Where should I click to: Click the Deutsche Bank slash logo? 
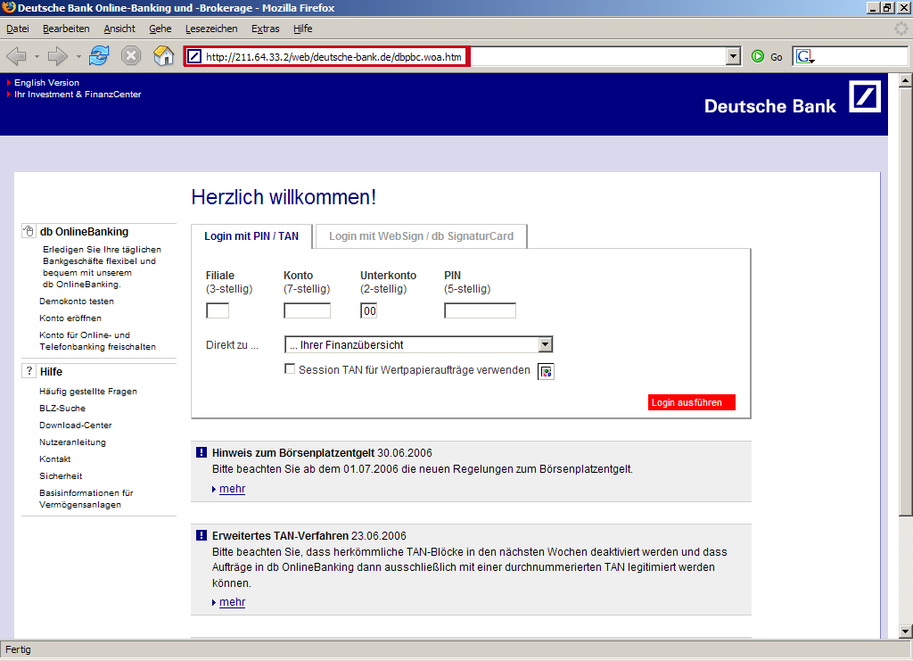click(x=865, y=96)
